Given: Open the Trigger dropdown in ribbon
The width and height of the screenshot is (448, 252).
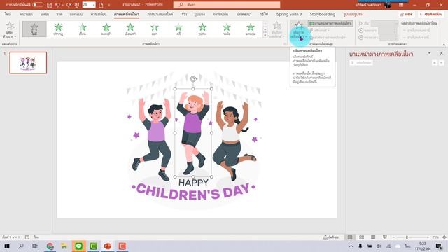Looking at the screenshot, I should click(x=319, y=30).
